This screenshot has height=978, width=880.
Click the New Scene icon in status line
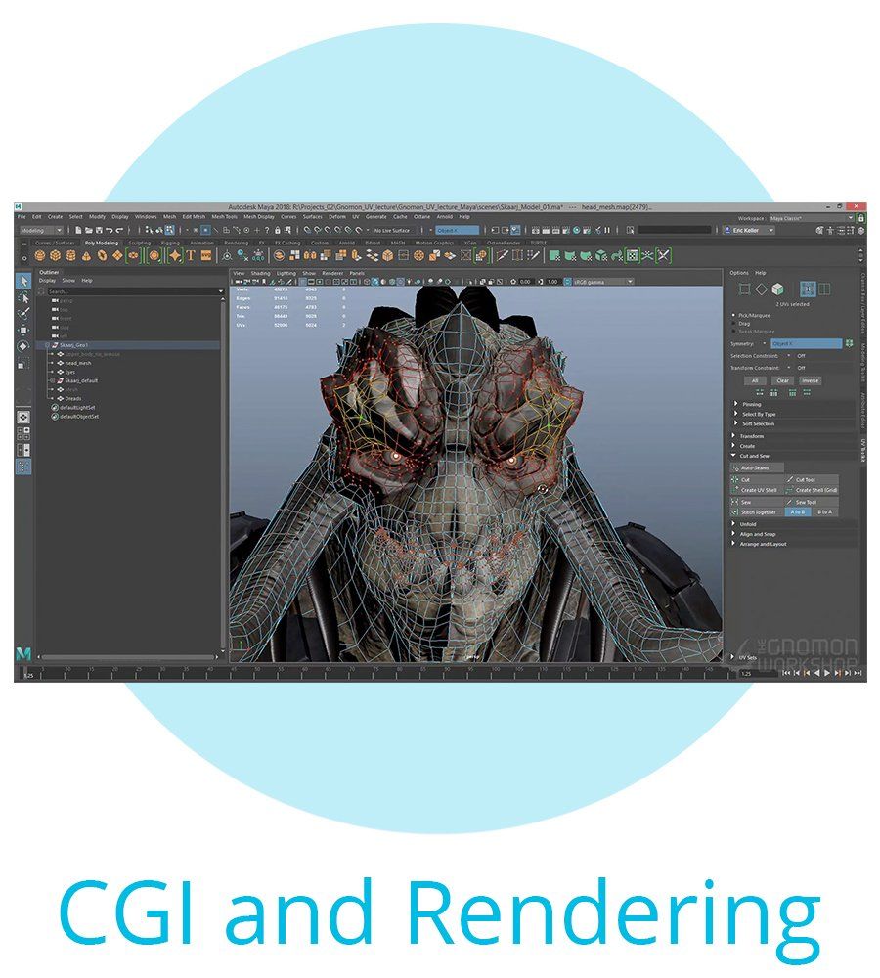tap(78, 230)
